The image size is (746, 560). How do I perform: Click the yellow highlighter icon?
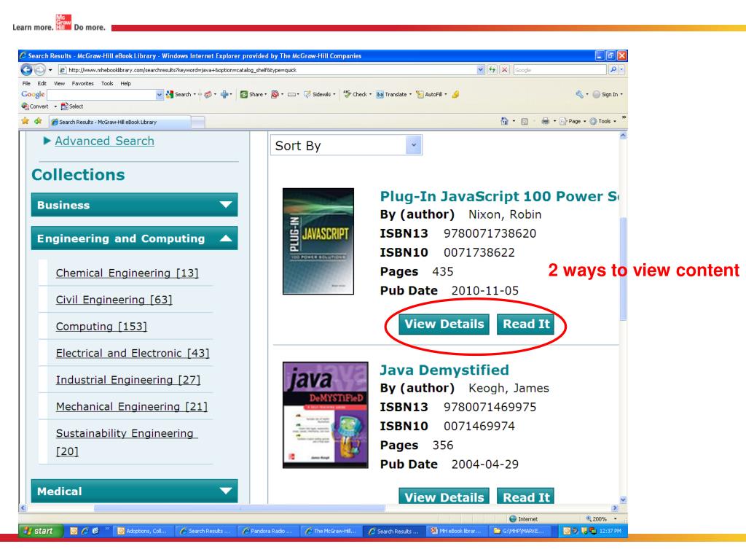point(455,94)
